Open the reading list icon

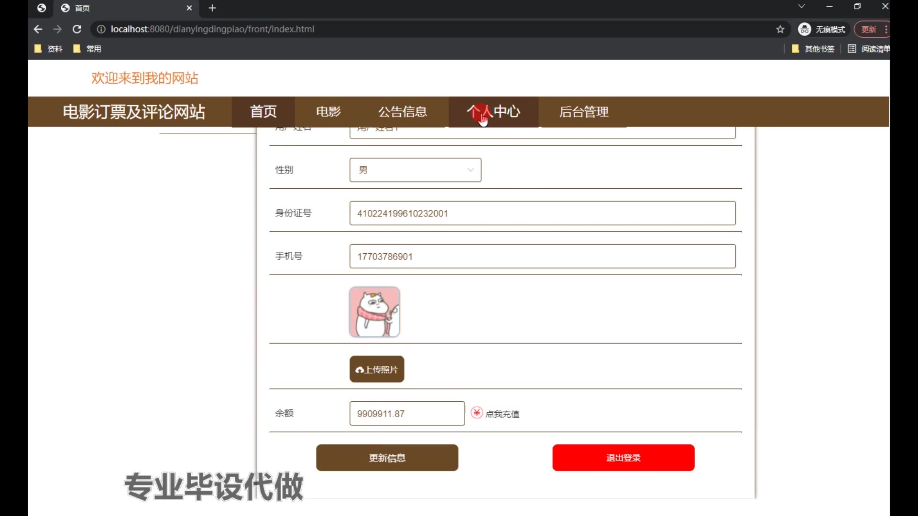(852, 49)
